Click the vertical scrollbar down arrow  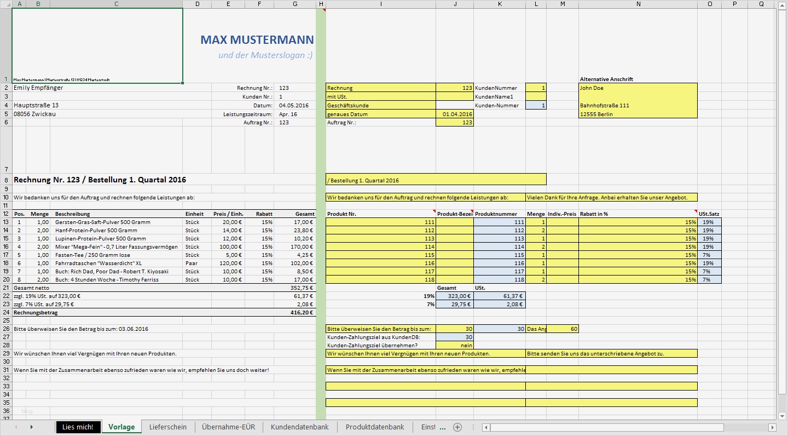(x=782, y=415)
